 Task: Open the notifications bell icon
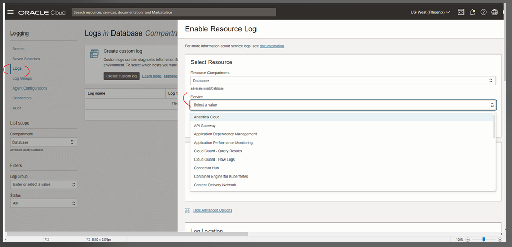[x=472, y=12]
